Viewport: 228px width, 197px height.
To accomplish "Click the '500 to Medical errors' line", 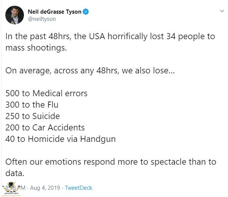I will click(46, 93).
